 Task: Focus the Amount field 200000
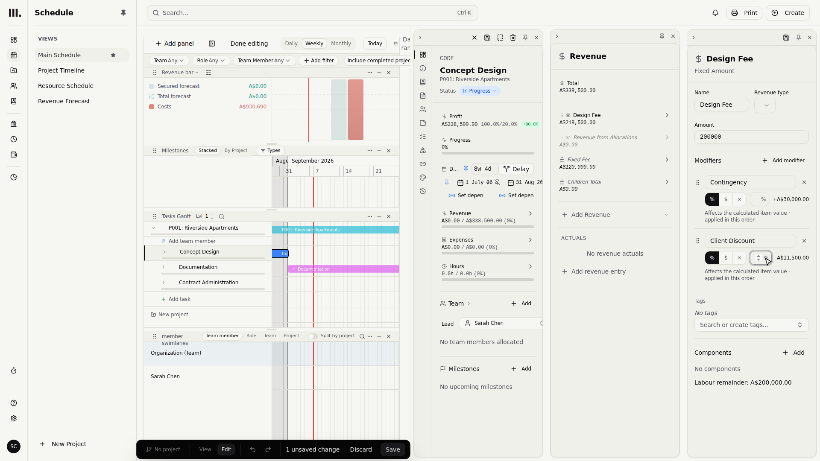click(751, 137)
